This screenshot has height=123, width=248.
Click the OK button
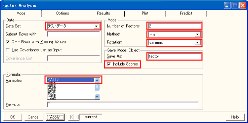coord(12,117)
